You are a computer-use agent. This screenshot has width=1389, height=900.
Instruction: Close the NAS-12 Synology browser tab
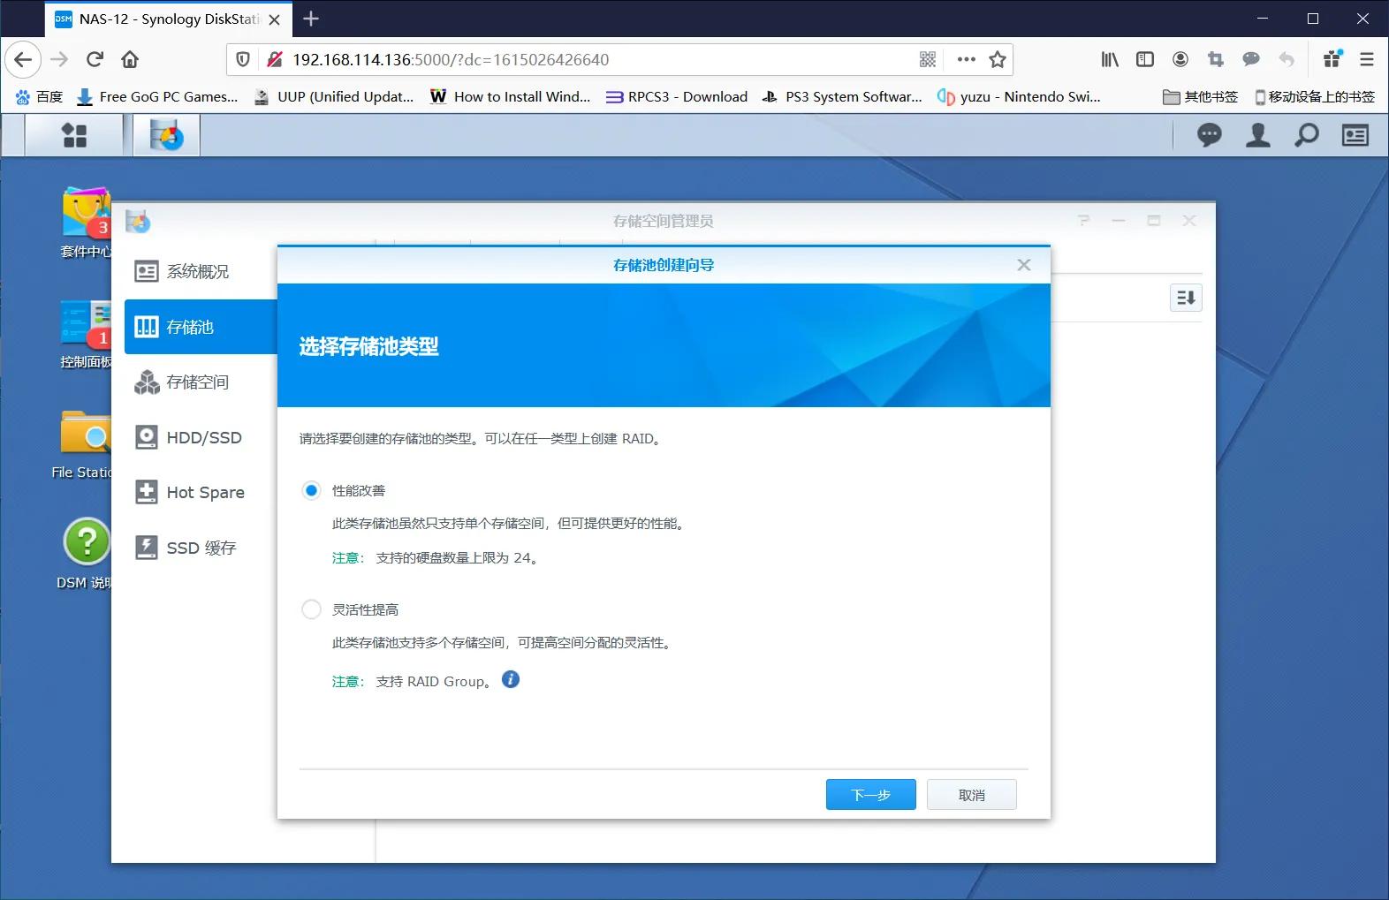click(275, 19)
